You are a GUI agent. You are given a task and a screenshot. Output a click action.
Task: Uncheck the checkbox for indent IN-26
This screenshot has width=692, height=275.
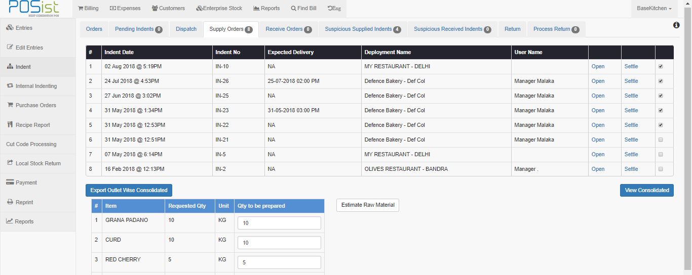660,81
